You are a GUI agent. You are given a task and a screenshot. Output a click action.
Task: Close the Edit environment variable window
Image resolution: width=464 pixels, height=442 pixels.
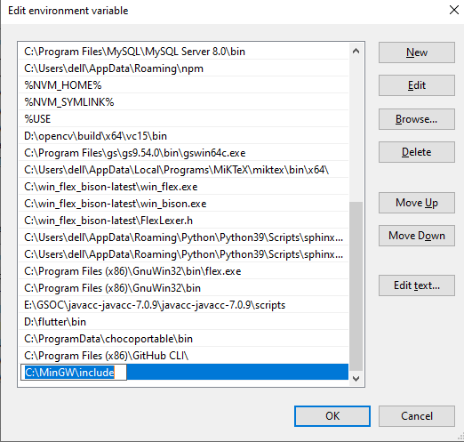(453, 10)
